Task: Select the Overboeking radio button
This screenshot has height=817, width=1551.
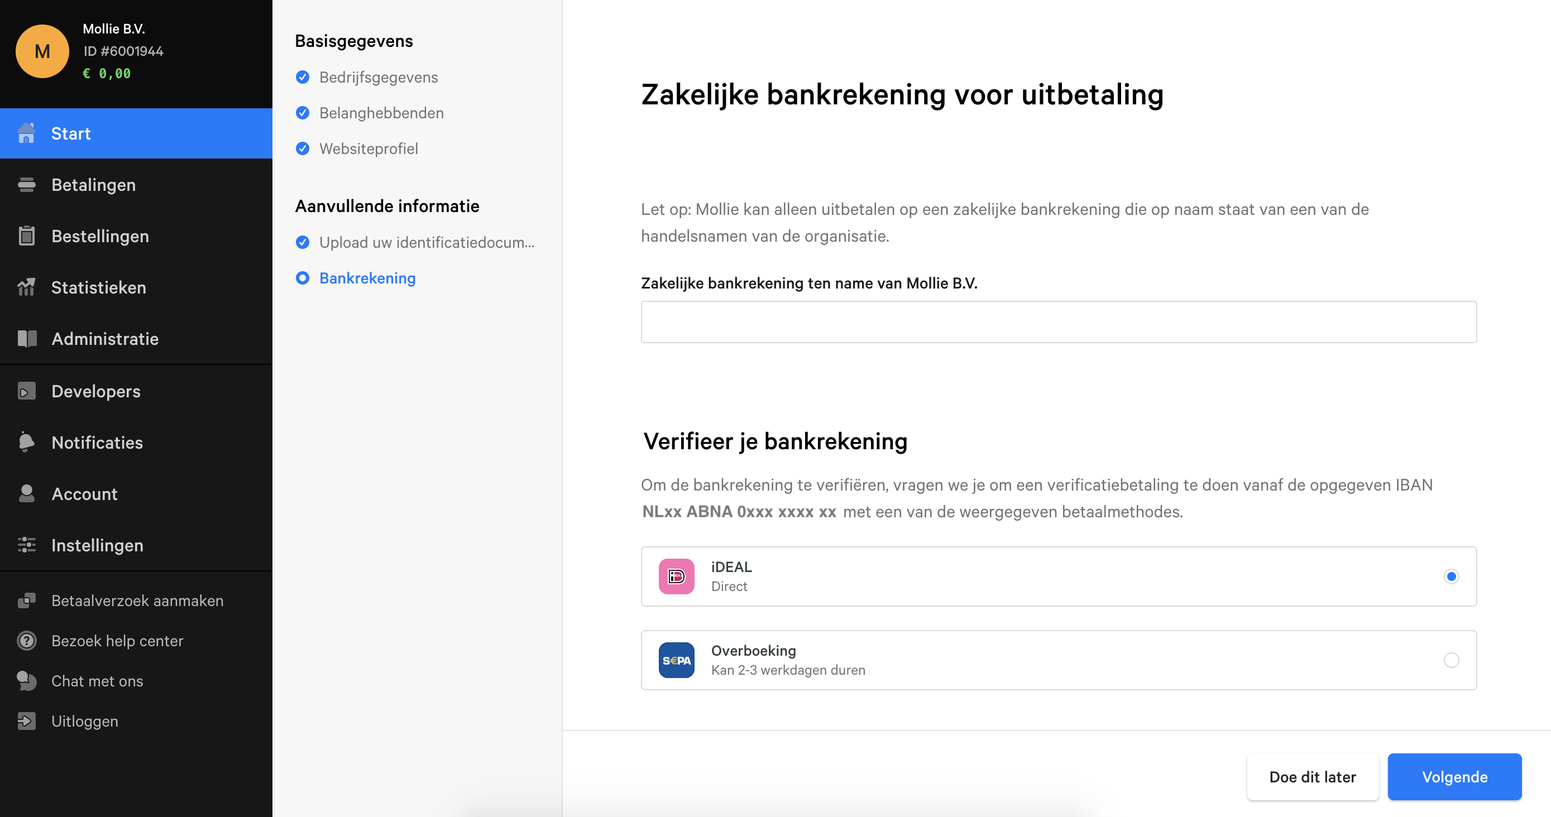Action: [1451, 660]
